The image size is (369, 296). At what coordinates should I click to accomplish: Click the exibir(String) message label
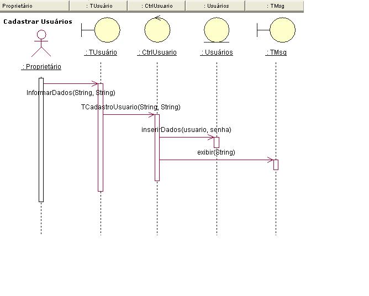(216, 152)
